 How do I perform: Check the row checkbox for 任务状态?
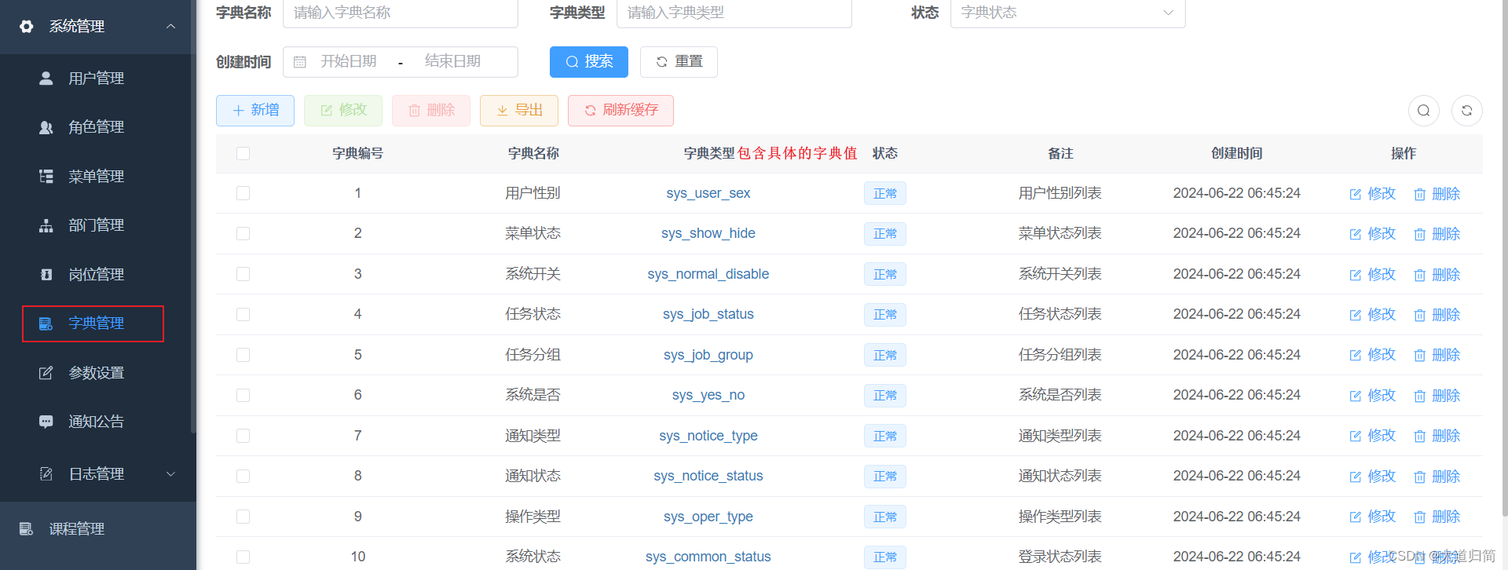243,314
